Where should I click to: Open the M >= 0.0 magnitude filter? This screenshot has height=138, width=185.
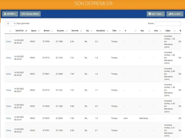[175, 14]
